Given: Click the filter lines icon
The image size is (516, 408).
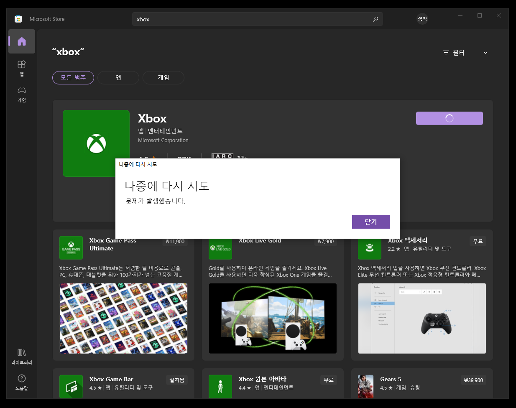Looking at the screenshot, I should click(x=446, y=53).
